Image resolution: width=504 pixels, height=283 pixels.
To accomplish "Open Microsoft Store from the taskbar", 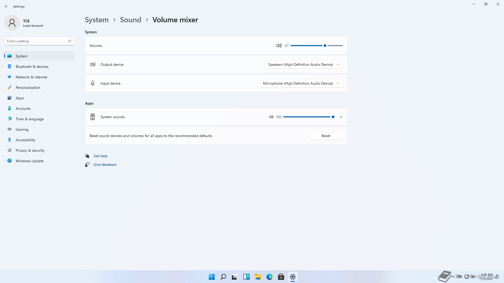I will pos(281,277).
